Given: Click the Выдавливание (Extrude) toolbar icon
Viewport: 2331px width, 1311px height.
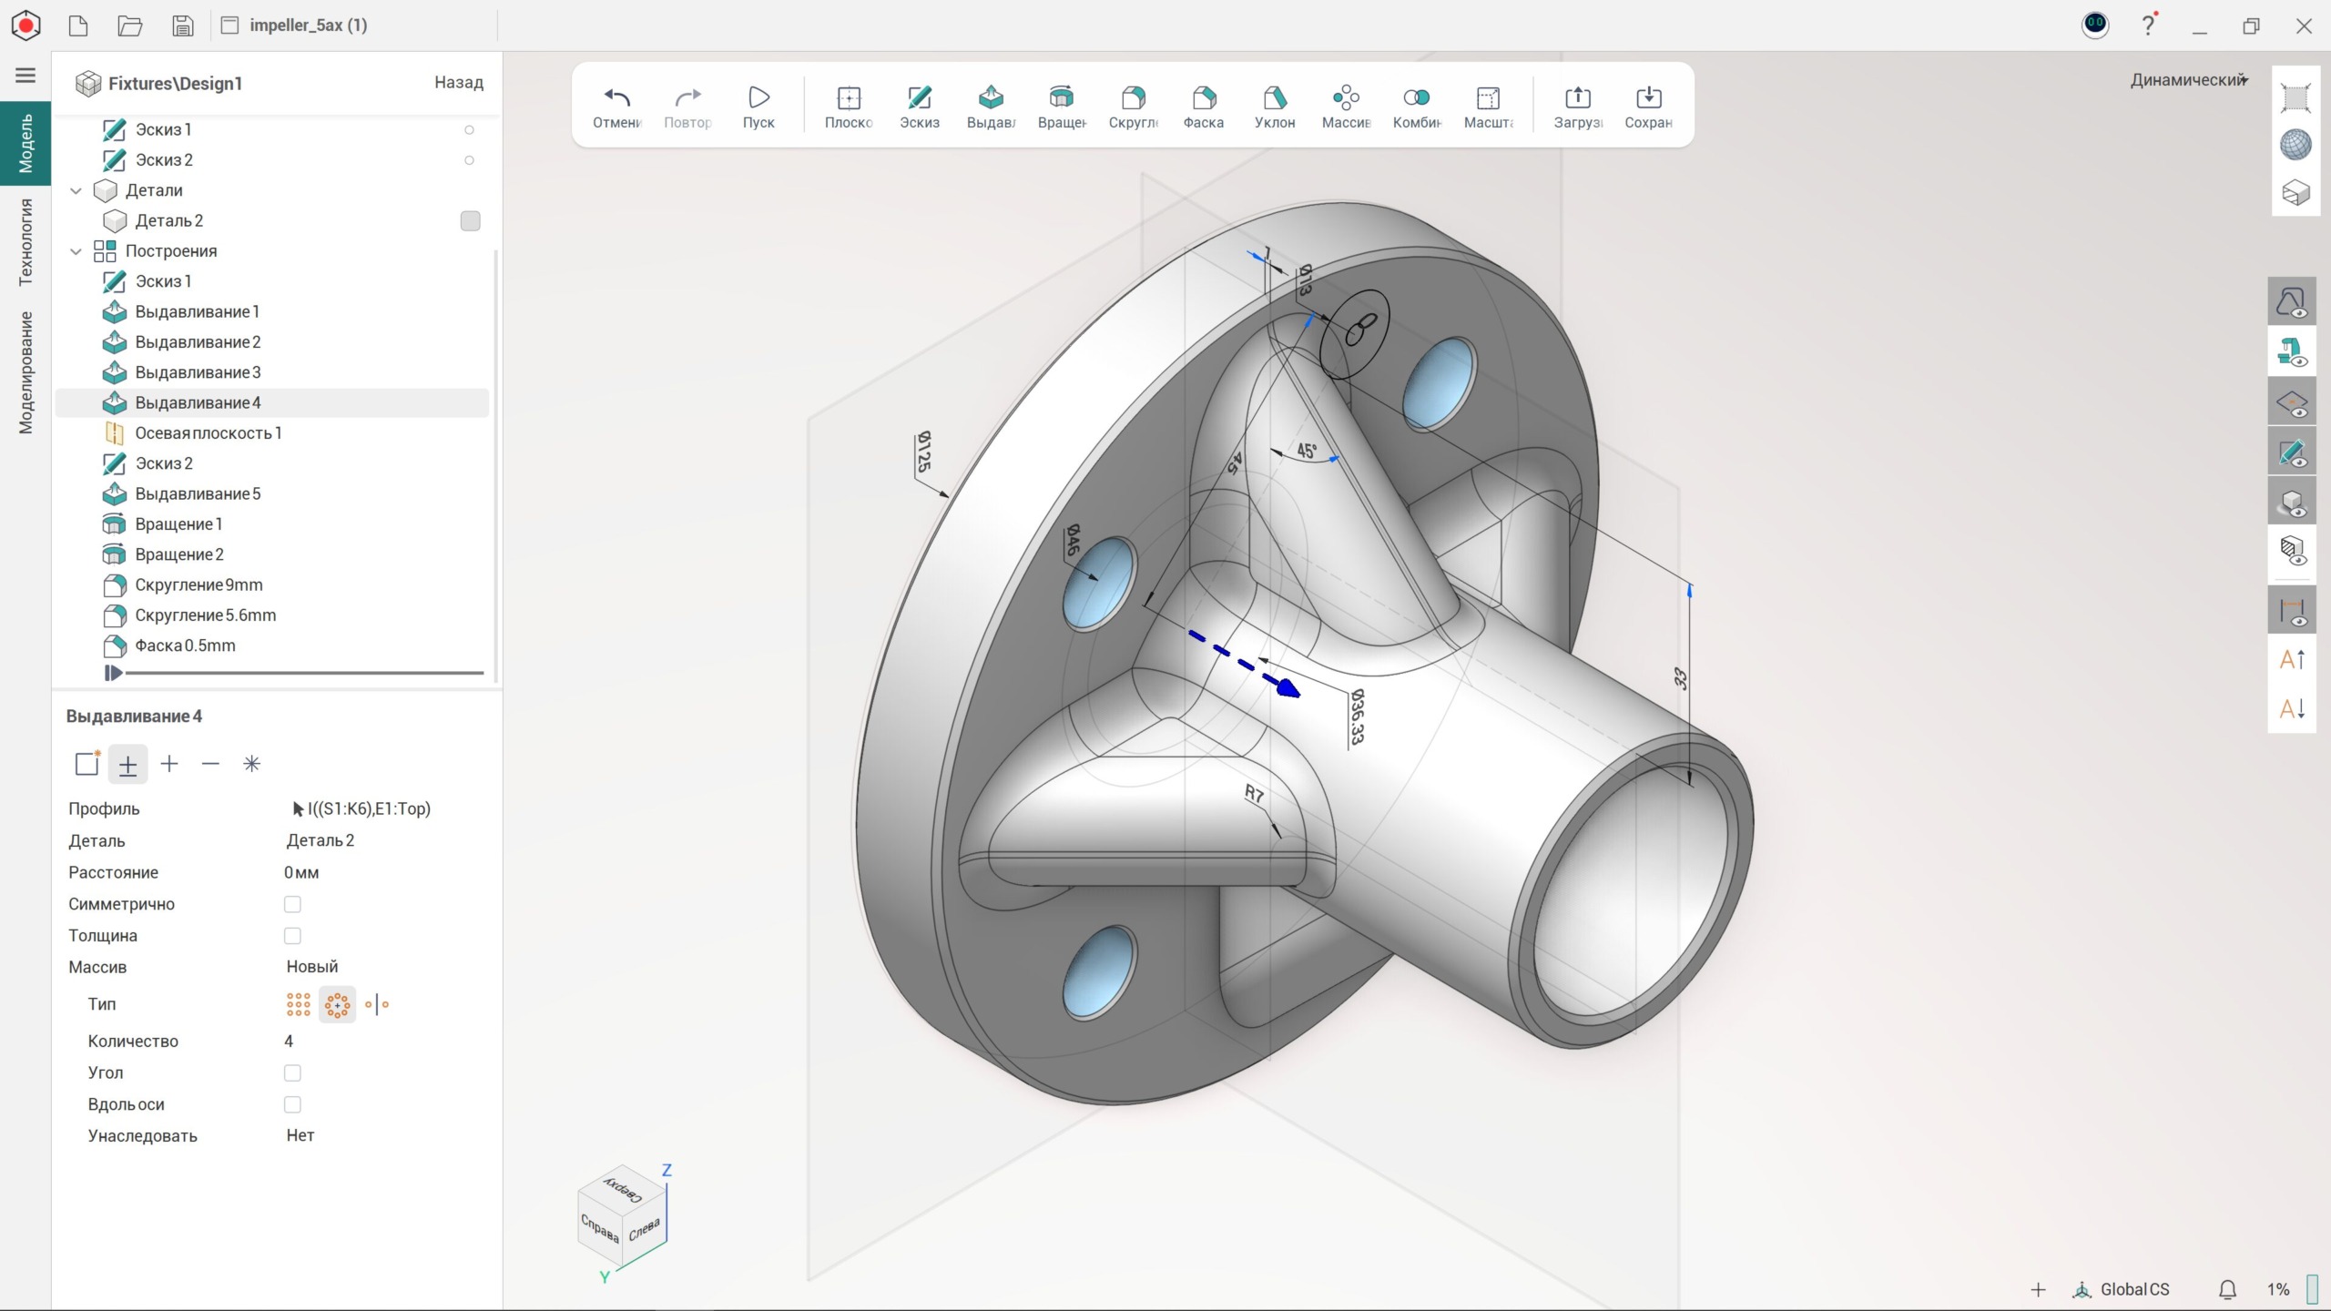Looking at the screenshot, I should (991, 98).
